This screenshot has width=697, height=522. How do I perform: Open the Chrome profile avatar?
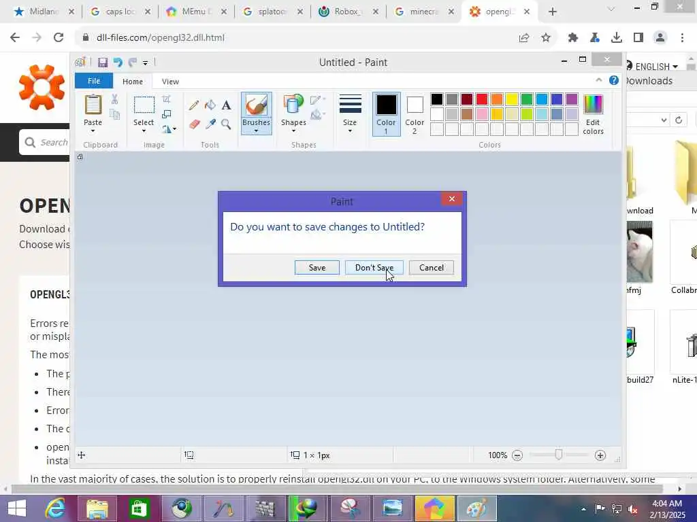(660, 38)
